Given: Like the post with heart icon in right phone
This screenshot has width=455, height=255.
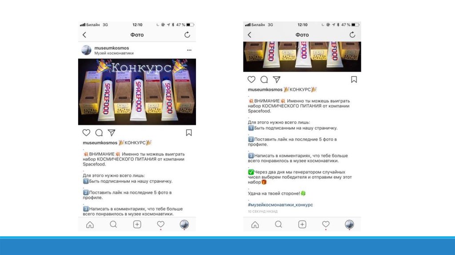Looking at the screenshot, I should pyautogui.click(x=251, y=80).
